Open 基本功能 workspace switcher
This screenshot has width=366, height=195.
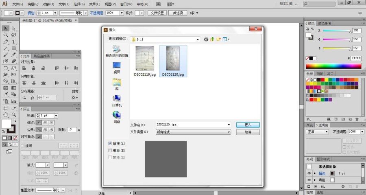click(x=288, y=4)
